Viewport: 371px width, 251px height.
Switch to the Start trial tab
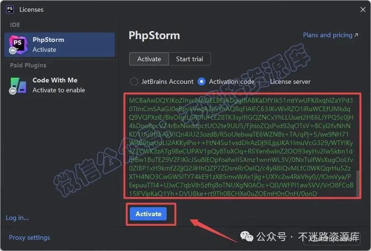(x=190, y=59)
